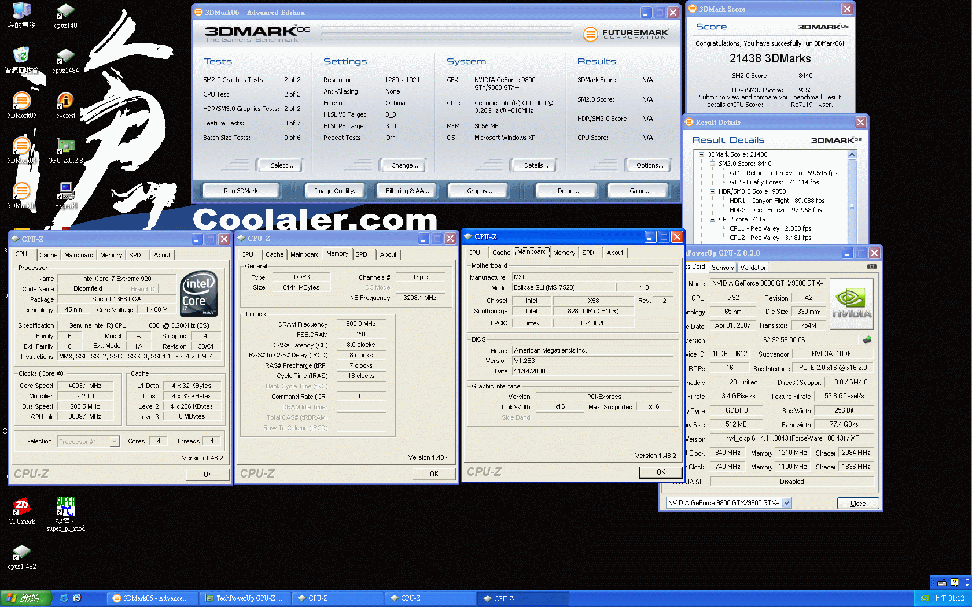Collapse the SM2.0 Score tree node
Image resolution: width=972 pixels, height=607 pixels.
[x=713, y=164]
